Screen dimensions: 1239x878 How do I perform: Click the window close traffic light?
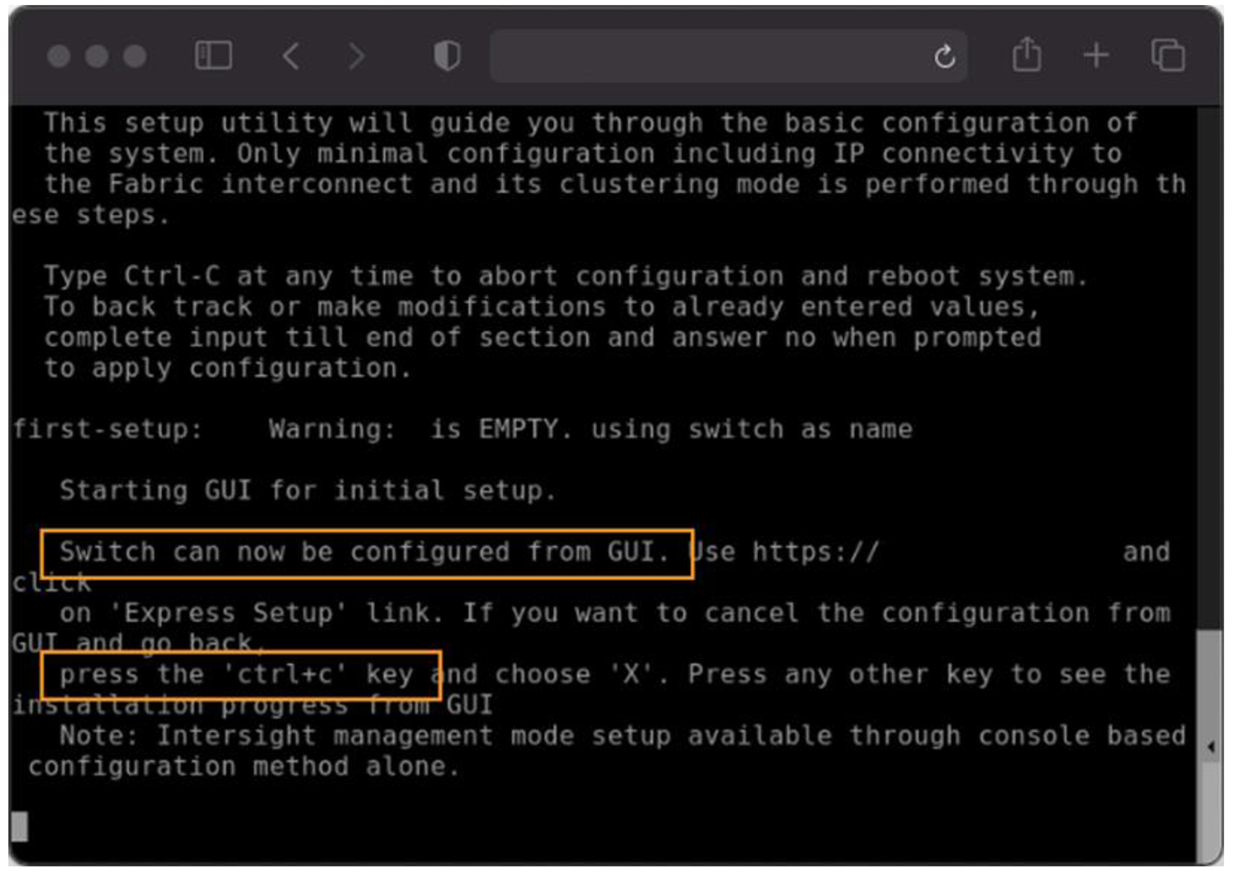pos(59,56)
